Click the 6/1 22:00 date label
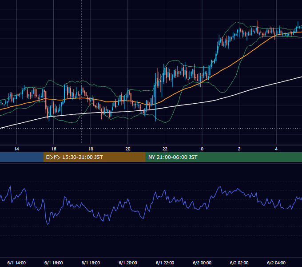Viewport: 302px width, 267px height. click(x=165, y=263)
